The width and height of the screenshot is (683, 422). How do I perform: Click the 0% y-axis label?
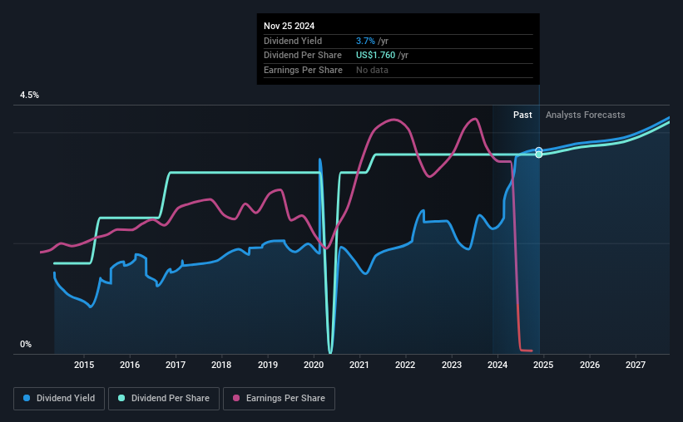point(26,344)
